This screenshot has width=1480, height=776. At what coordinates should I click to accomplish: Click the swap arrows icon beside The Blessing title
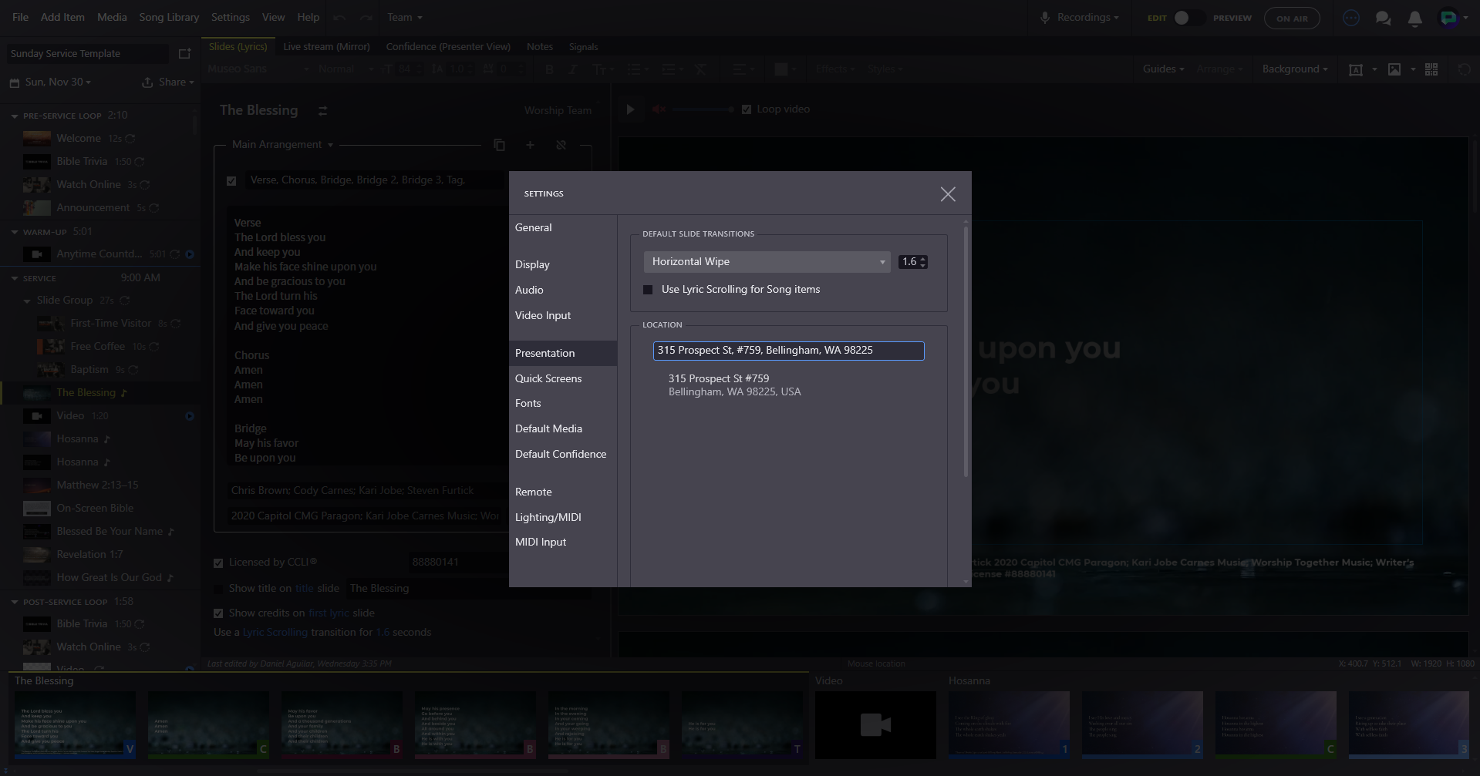tap(322, 111)
